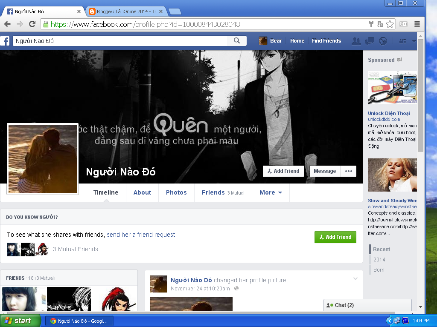The image size is (437, 327).
Task: Click the translate icon in address bar
Action: [380, 24]
